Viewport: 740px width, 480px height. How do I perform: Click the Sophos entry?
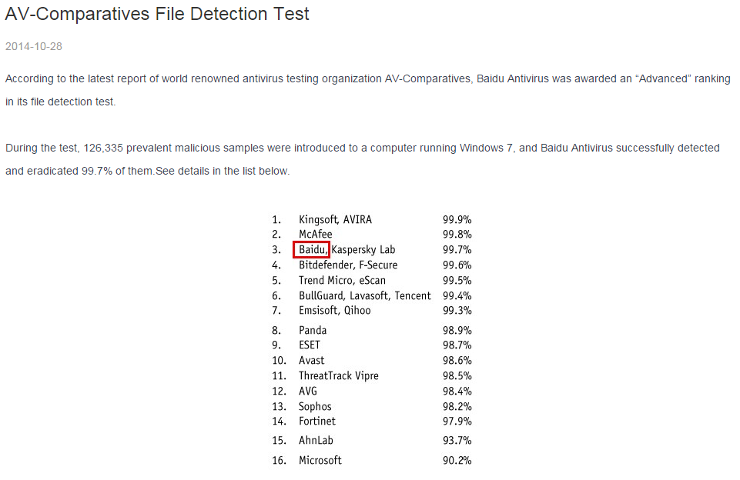315,406
